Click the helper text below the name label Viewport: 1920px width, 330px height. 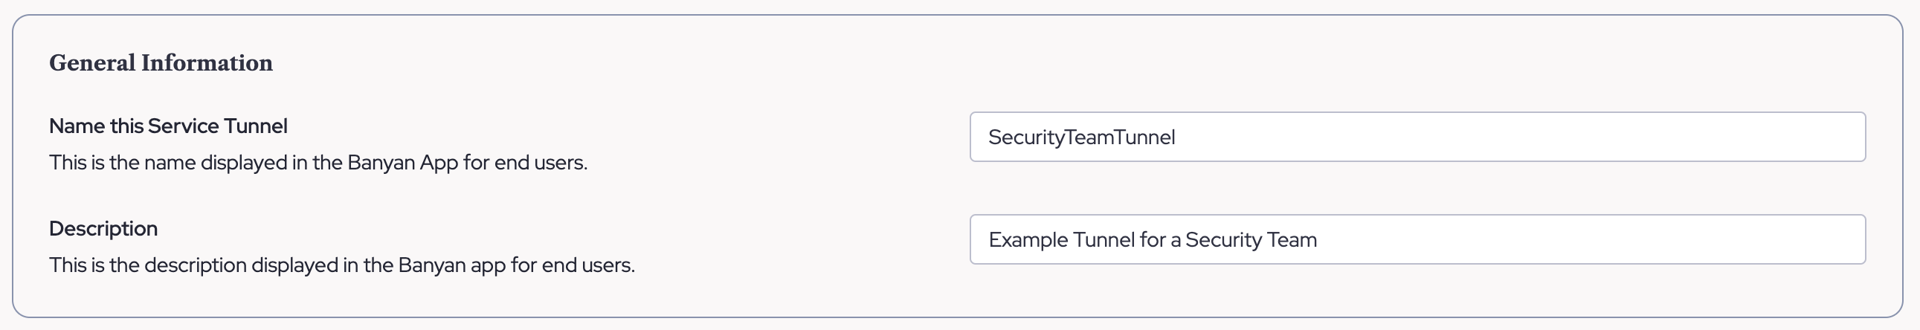pyautogui.click(x=318, y=163)
